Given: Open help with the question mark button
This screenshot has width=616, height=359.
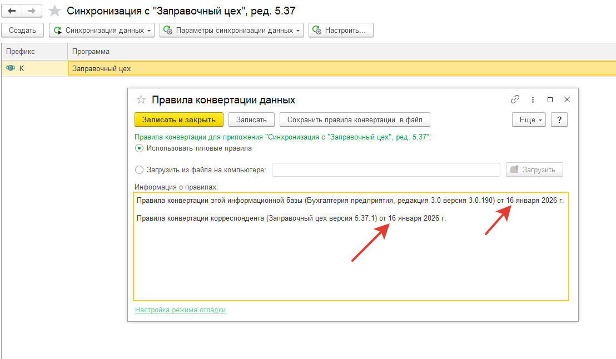Looking at the screenshot, I should [x=559, y=119].
